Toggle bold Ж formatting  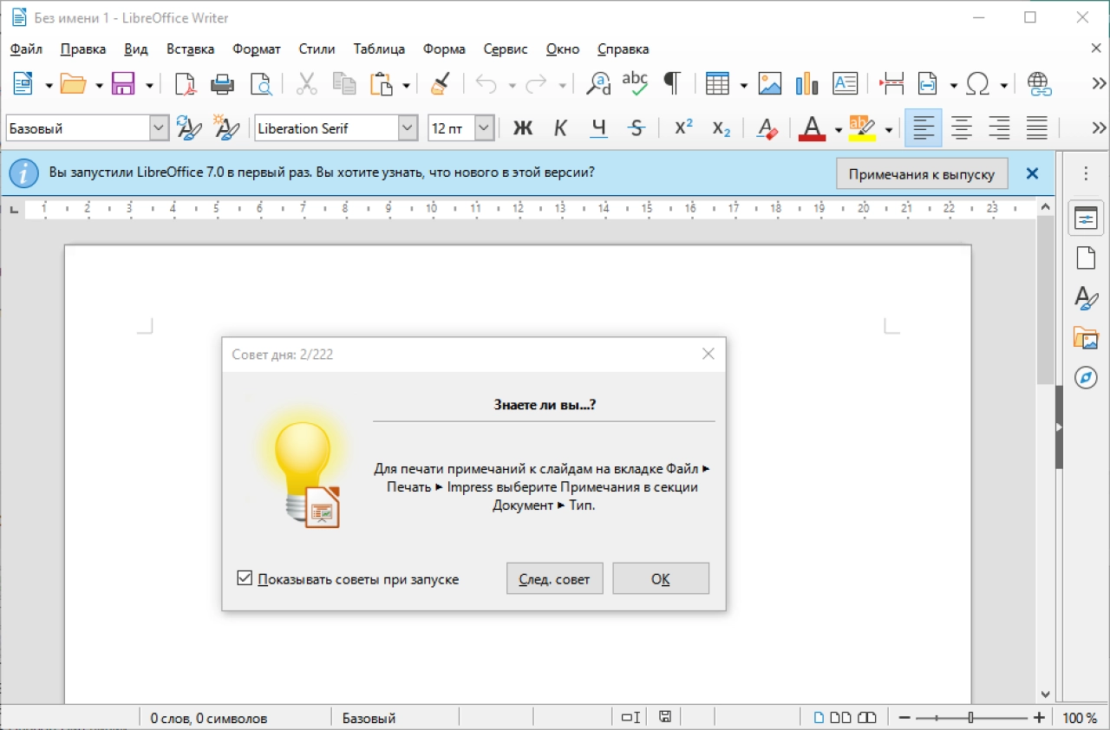coord(523,128)
